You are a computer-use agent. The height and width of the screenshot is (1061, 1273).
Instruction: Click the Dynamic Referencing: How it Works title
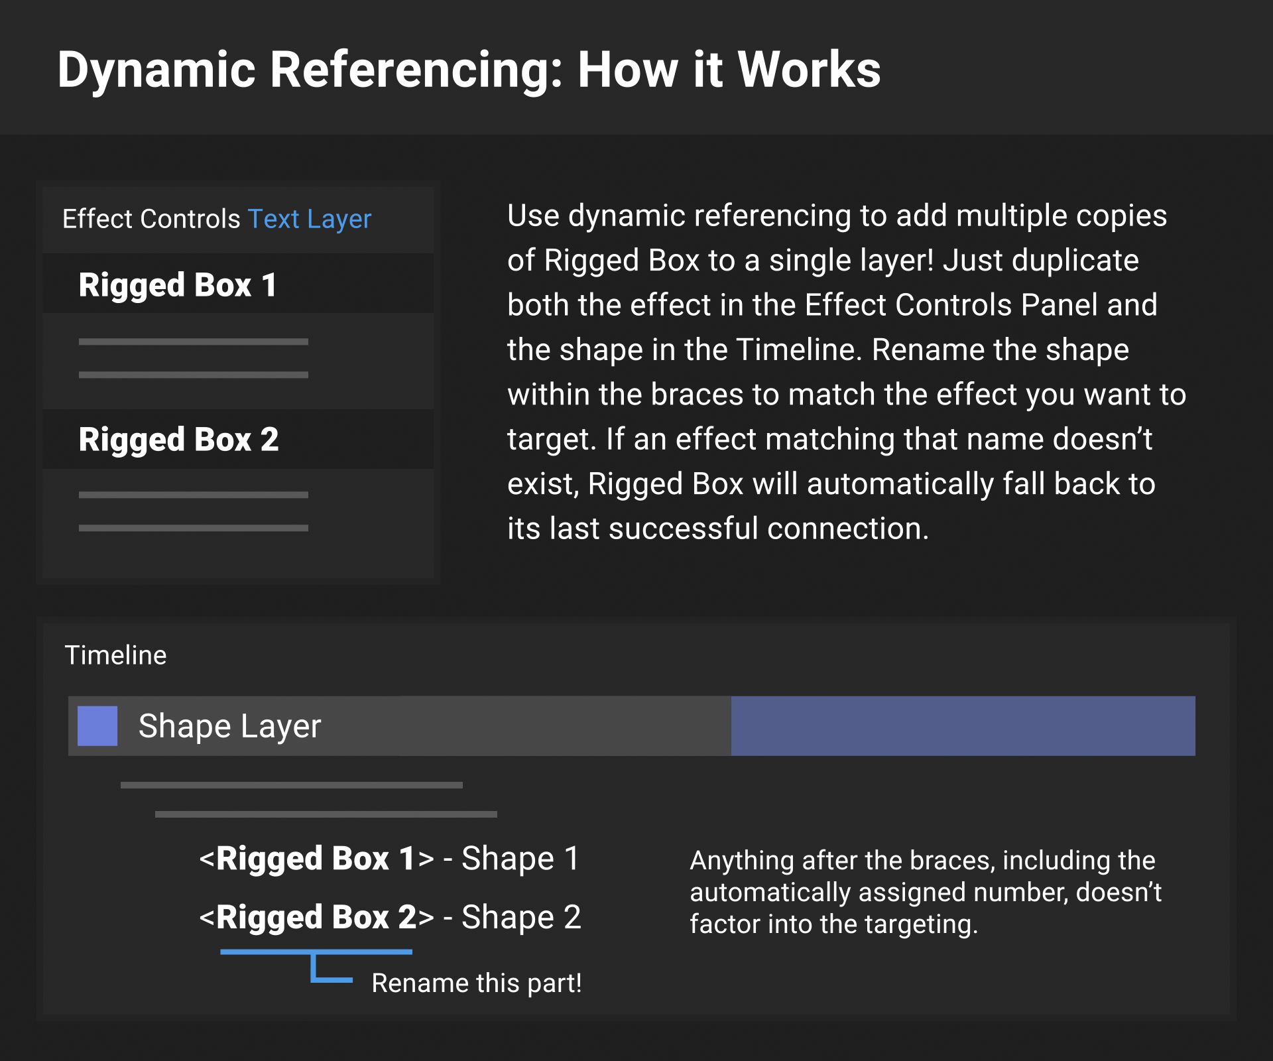[x=469, y=69]
